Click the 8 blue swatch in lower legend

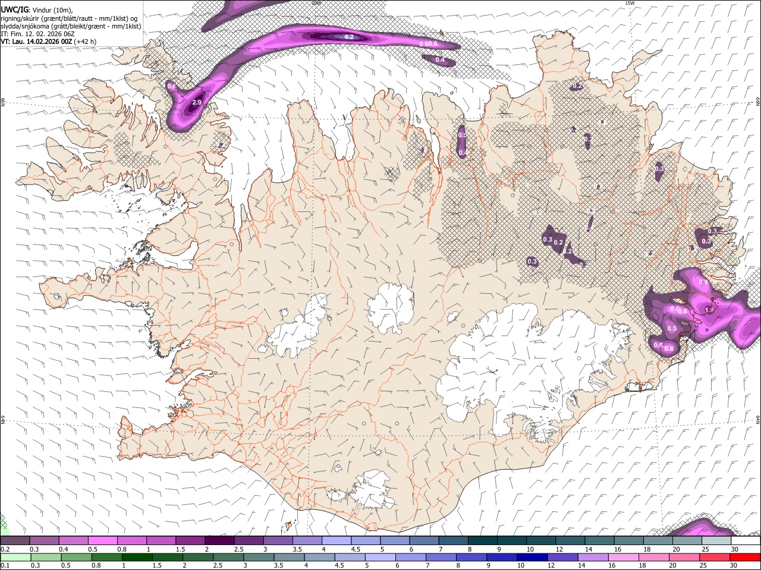[472, 558]
